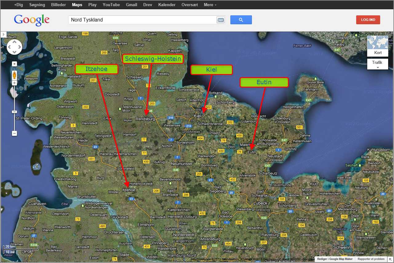The width and height of the screenshot is (394, 263).
Task: Pan map up with navigation arrow
Action: tap(14, 42)
